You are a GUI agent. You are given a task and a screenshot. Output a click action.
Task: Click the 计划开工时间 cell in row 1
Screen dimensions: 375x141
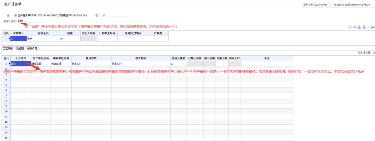point(107,39)
